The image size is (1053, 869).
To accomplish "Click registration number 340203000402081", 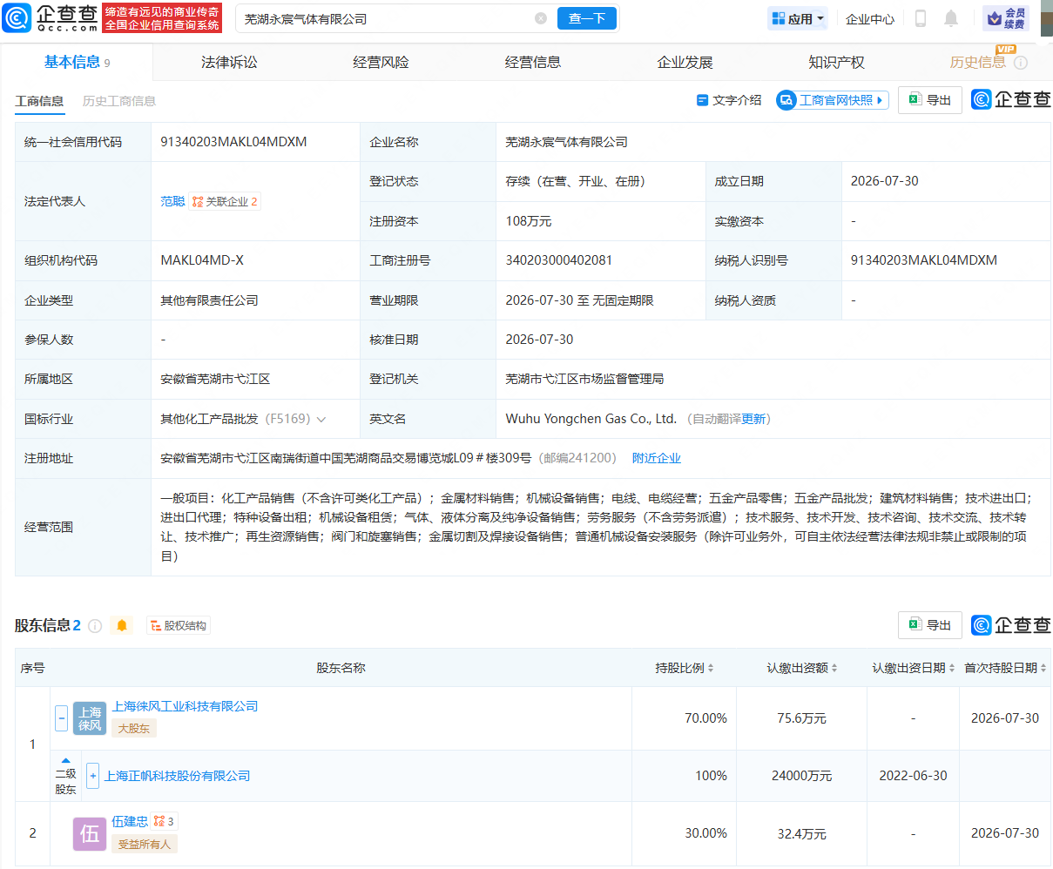I will [x=559, y=260].
